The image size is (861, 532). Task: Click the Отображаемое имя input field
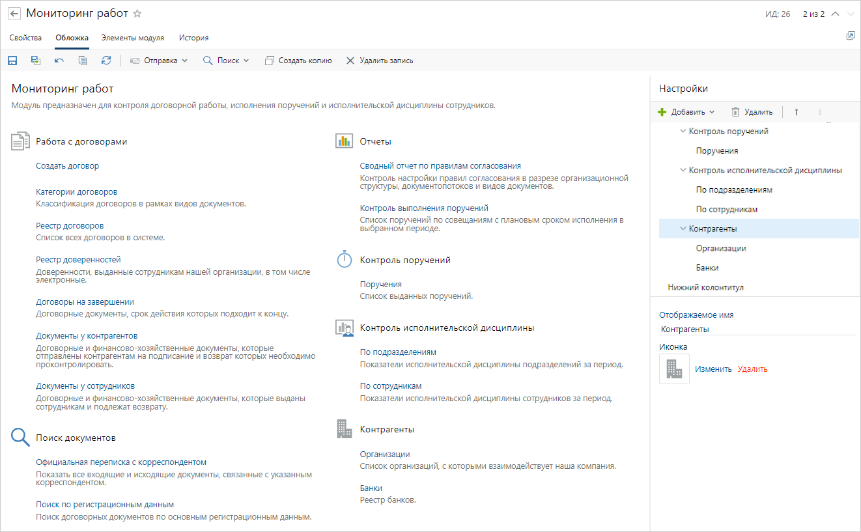755,329
